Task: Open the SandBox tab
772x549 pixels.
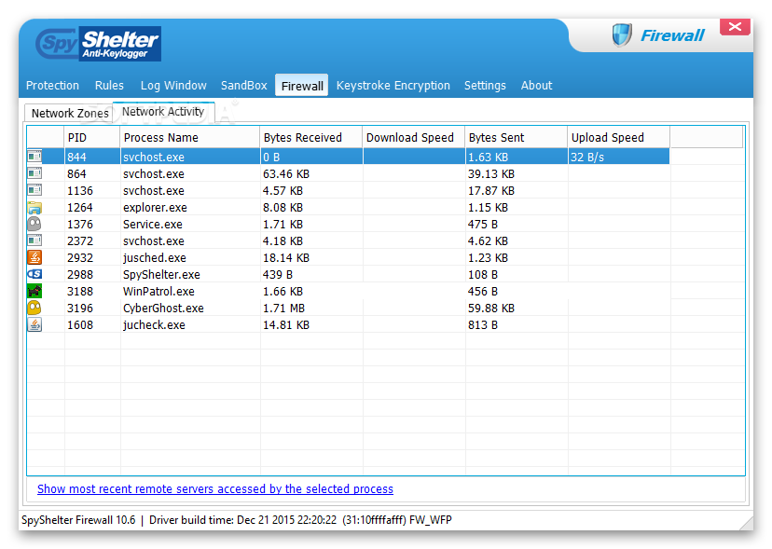Action: 243,85
